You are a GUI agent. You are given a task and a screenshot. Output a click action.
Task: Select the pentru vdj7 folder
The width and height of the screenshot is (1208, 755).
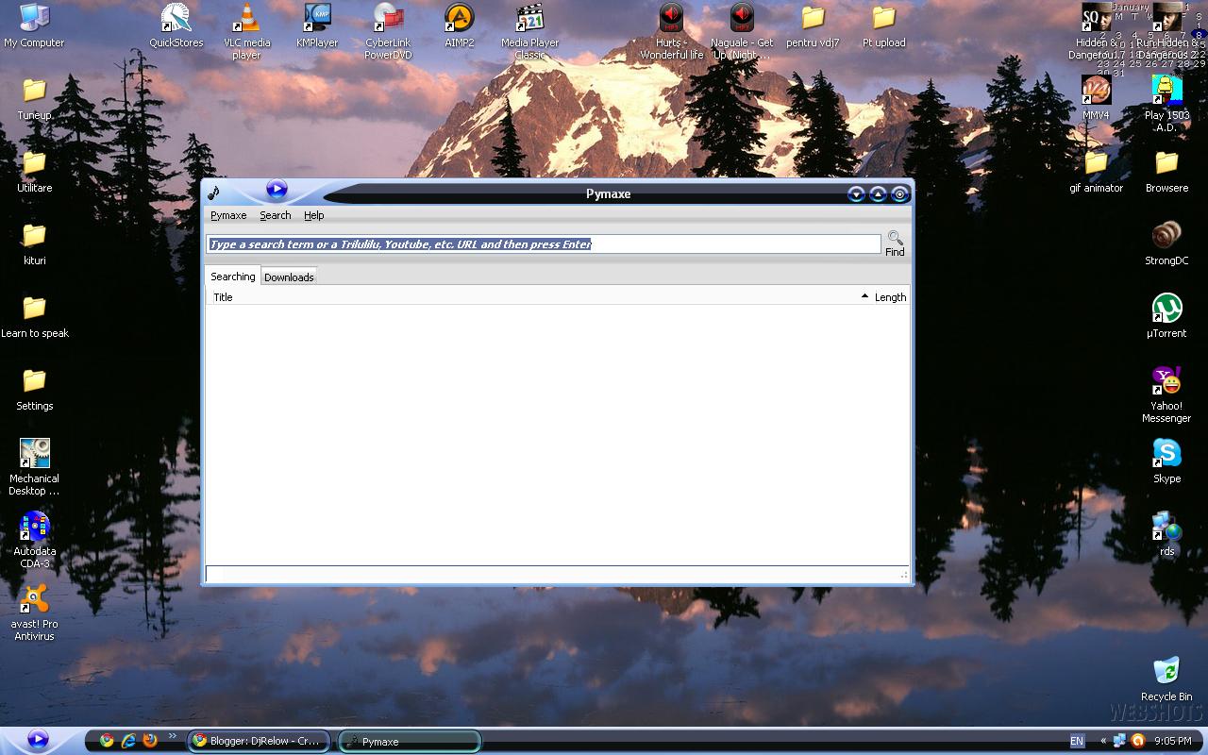(814, 25)
